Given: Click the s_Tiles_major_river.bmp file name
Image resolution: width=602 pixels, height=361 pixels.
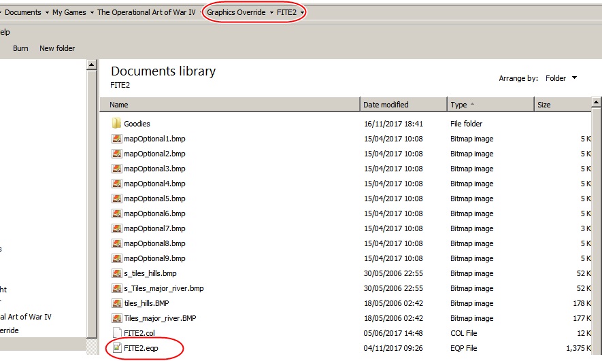Looking at the screenshot, I should pyautogui.click(x=163, y=288).
